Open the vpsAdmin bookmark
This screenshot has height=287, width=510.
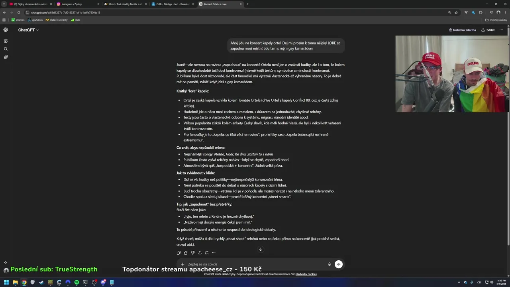(x=35, y=20)
